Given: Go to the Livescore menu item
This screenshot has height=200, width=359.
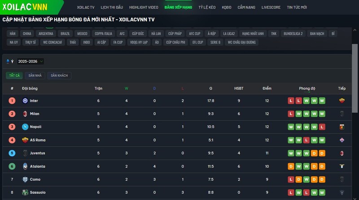Looking at the screenshot, I should point(271,8).
